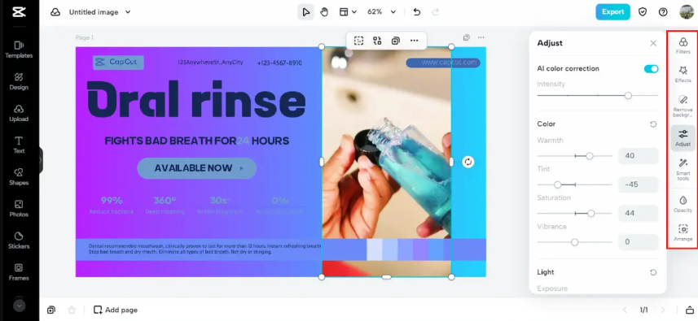
Task: Open the Templates panel
Action: (x=19, y=50)
